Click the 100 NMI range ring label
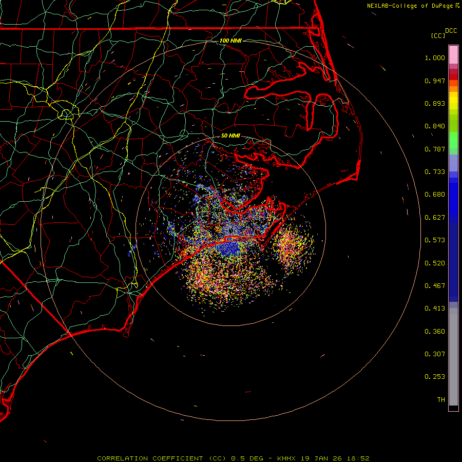 pyautogui.click(x=230, y=41)
